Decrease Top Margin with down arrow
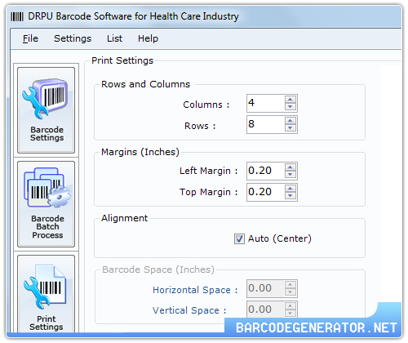The height and width of the screenshot is (343, 408). click(x=290, y=196)
